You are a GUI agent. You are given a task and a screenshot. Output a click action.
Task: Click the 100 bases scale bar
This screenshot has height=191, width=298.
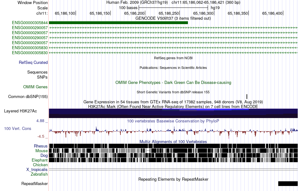tap(173, 8)
